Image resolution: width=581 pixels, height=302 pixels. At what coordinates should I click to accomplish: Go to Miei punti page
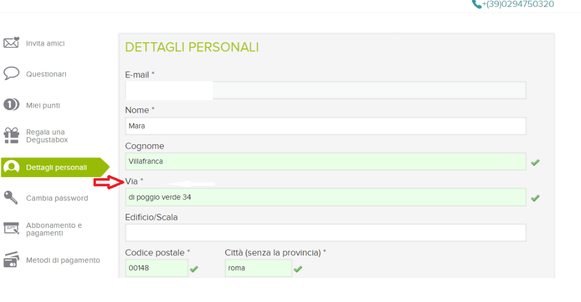click(x=43, y=105)
